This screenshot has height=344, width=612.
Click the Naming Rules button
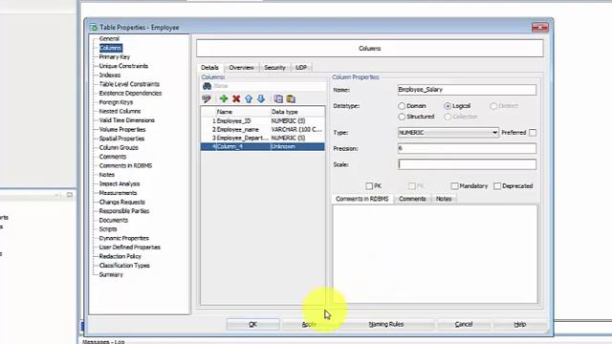pos(386,324)
